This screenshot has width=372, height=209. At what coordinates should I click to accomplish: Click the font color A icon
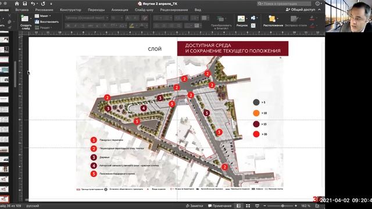142,26
